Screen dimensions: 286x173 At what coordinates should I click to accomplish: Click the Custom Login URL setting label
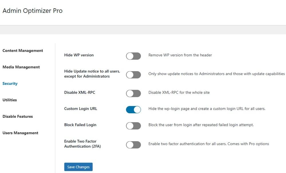pyautogui.click(x=81, y=109)
